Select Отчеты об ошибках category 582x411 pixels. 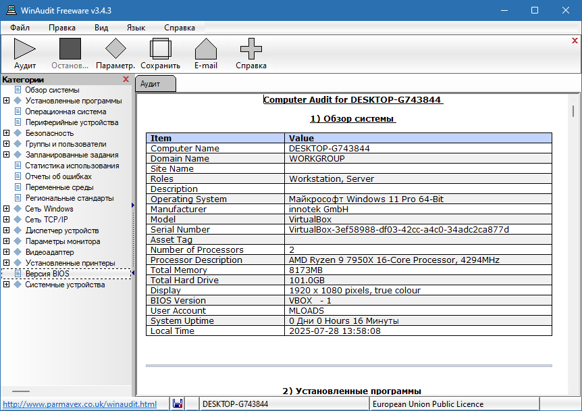coord(58,176)
